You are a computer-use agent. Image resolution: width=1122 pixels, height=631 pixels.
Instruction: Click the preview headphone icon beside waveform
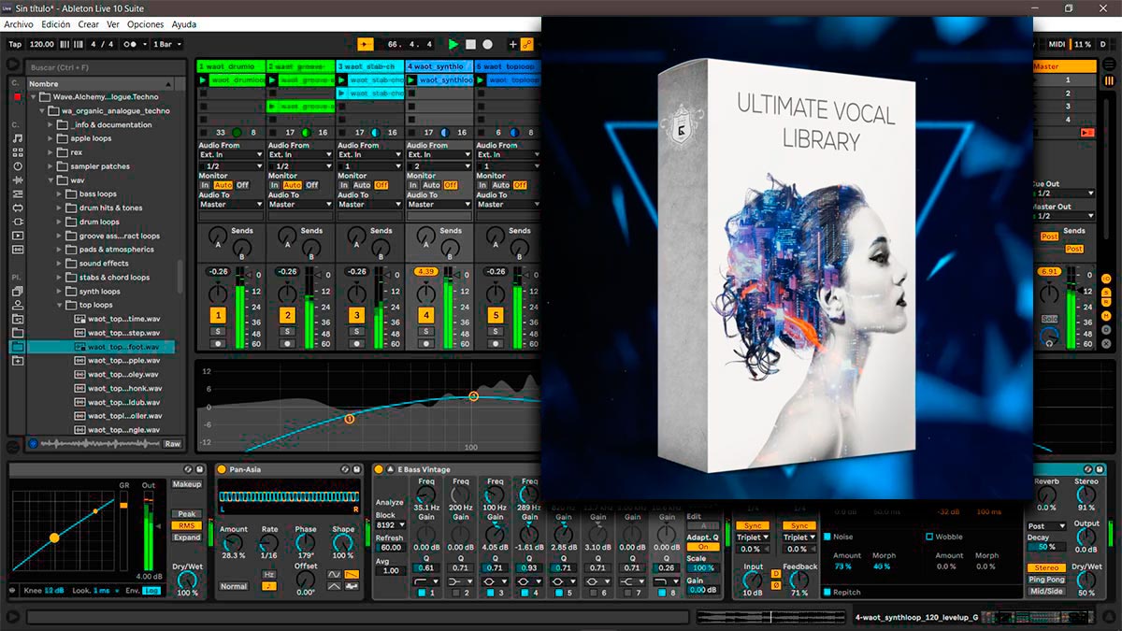34,444
